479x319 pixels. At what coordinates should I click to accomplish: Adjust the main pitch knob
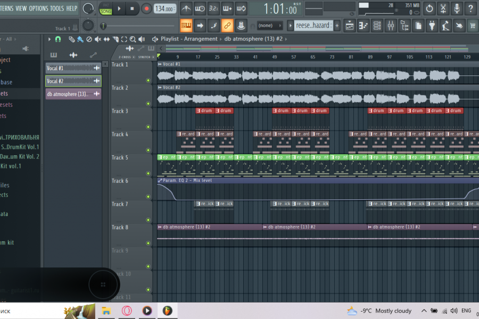point(88,26)
